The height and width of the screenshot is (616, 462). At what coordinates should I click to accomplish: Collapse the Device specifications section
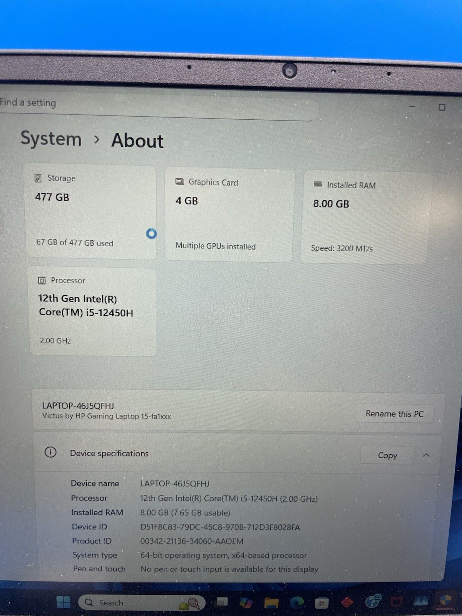point(426,455)
